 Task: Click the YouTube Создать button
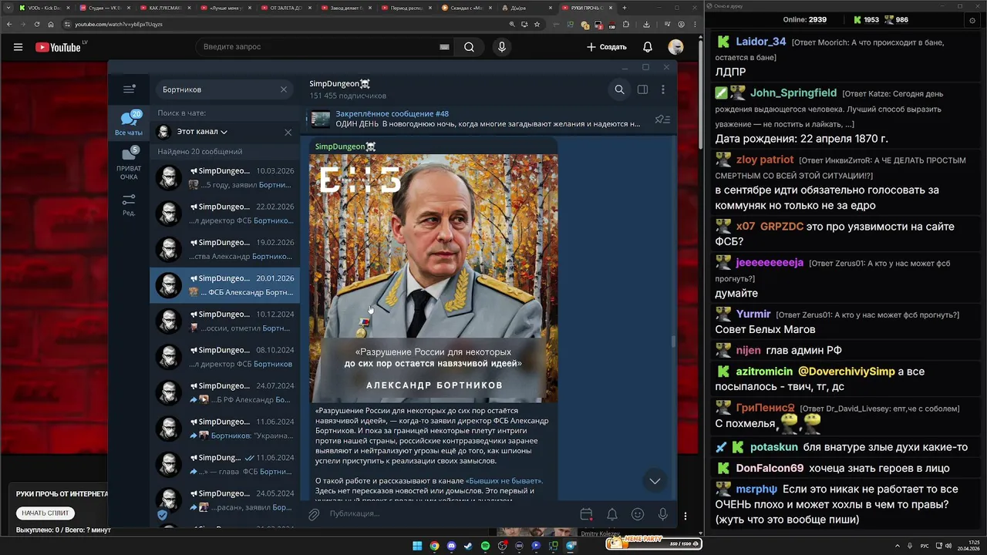(607, 47)
